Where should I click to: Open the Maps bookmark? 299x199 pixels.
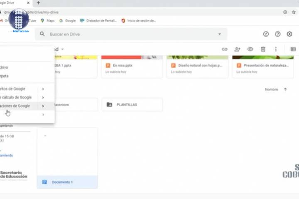48,20
